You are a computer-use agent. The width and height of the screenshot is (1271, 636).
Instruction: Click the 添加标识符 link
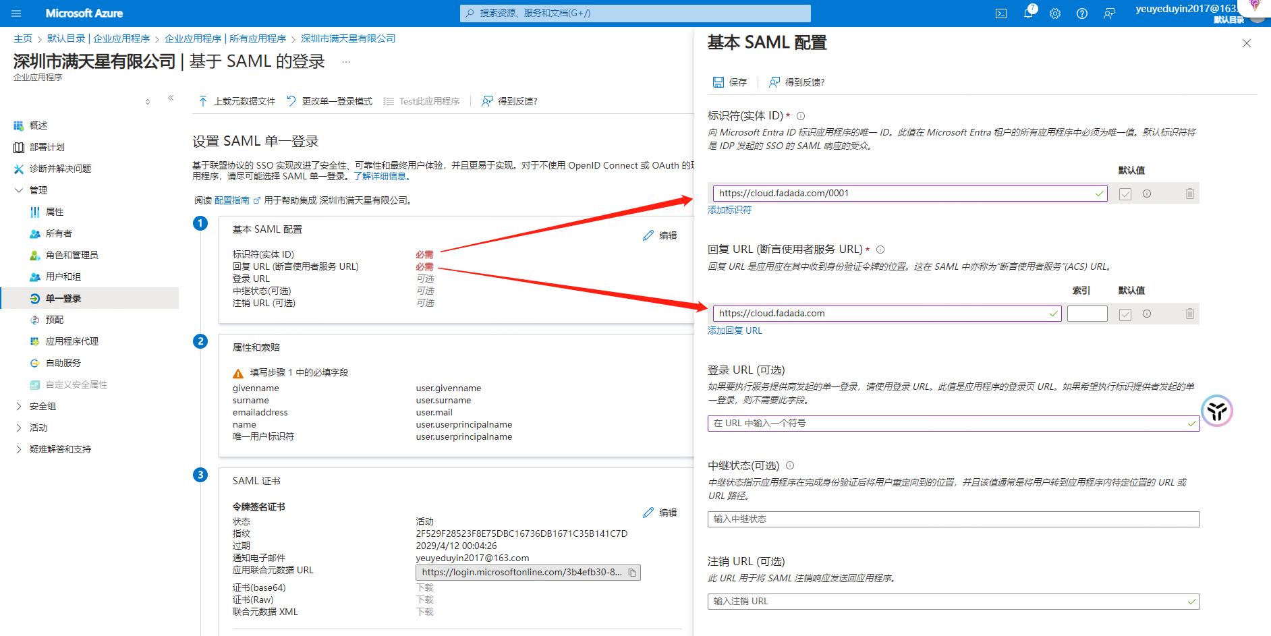[729, 210]
